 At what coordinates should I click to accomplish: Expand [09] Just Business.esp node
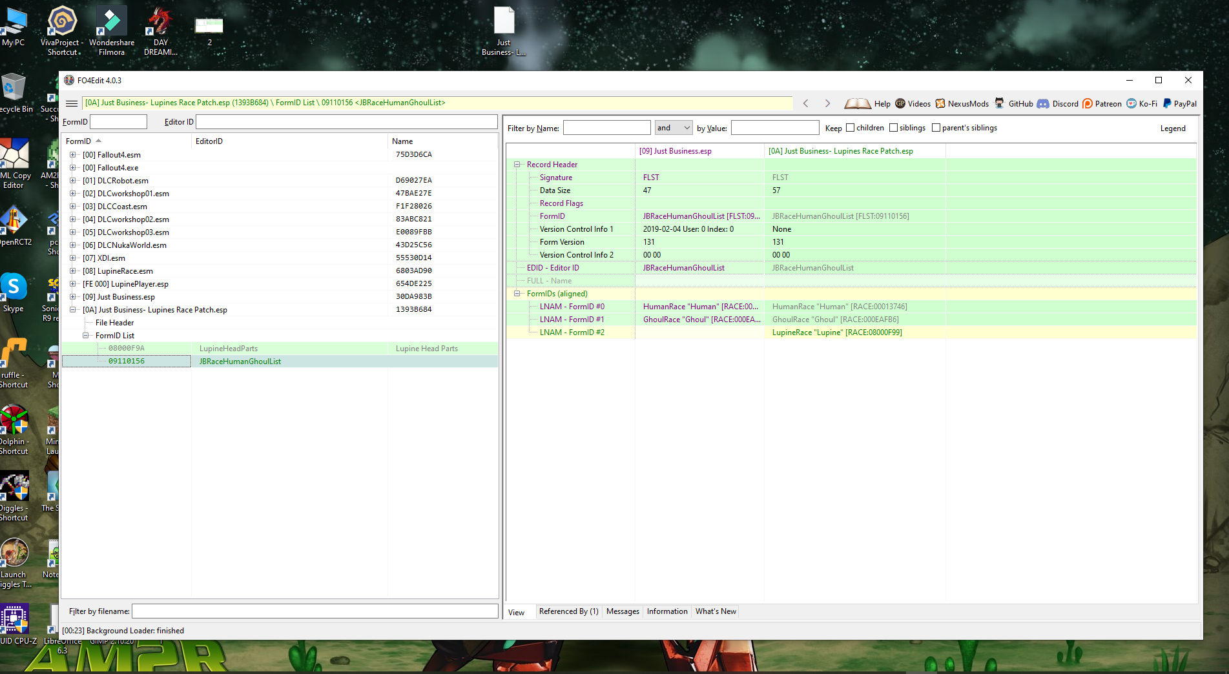[73, 297]
